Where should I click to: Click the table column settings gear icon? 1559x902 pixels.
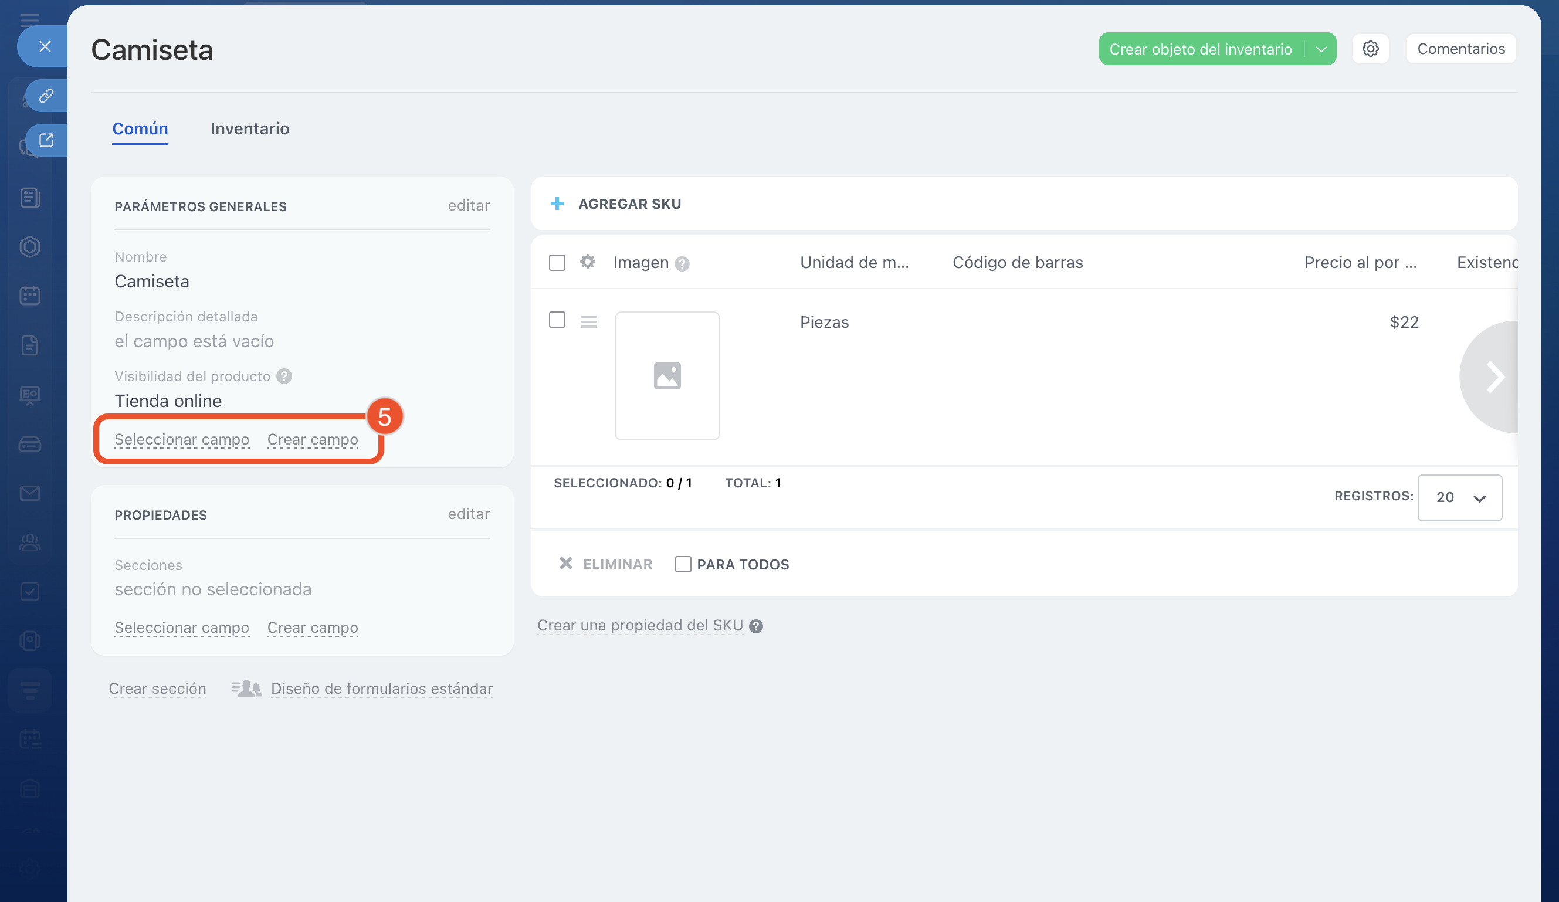pyautogui.click(x=587, y=262)
